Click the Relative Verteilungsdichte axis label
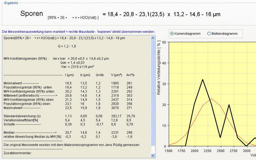This screenshot has height=160, width=256. pyautogui.click(x=159, y=69)
